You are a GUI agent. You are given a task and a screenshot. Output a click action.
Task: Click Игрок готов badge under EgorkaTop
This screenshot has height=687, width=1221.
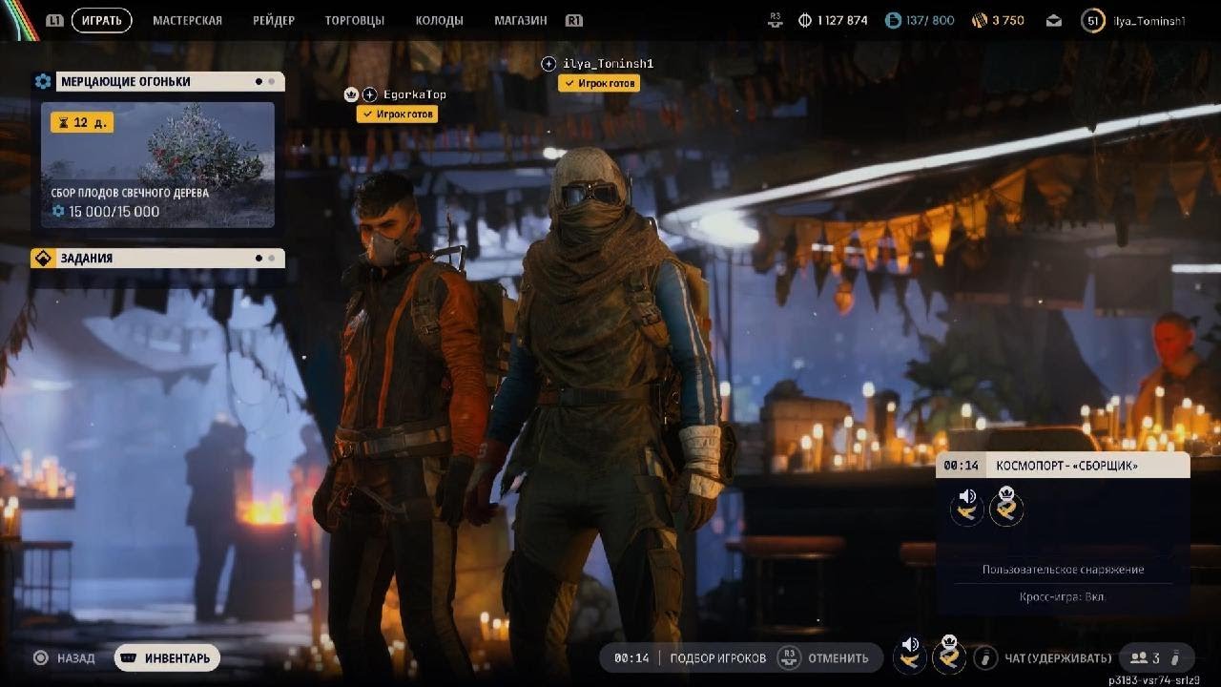tap(397, 114)
